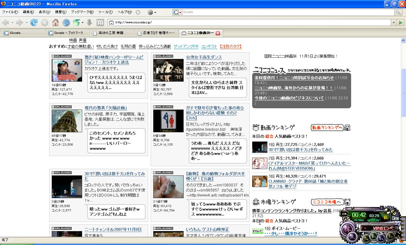The height and width of the screenshot is (245, 406).
Task: Open the toilet sign video thumbnail
Action: click(x=168, y=121)
